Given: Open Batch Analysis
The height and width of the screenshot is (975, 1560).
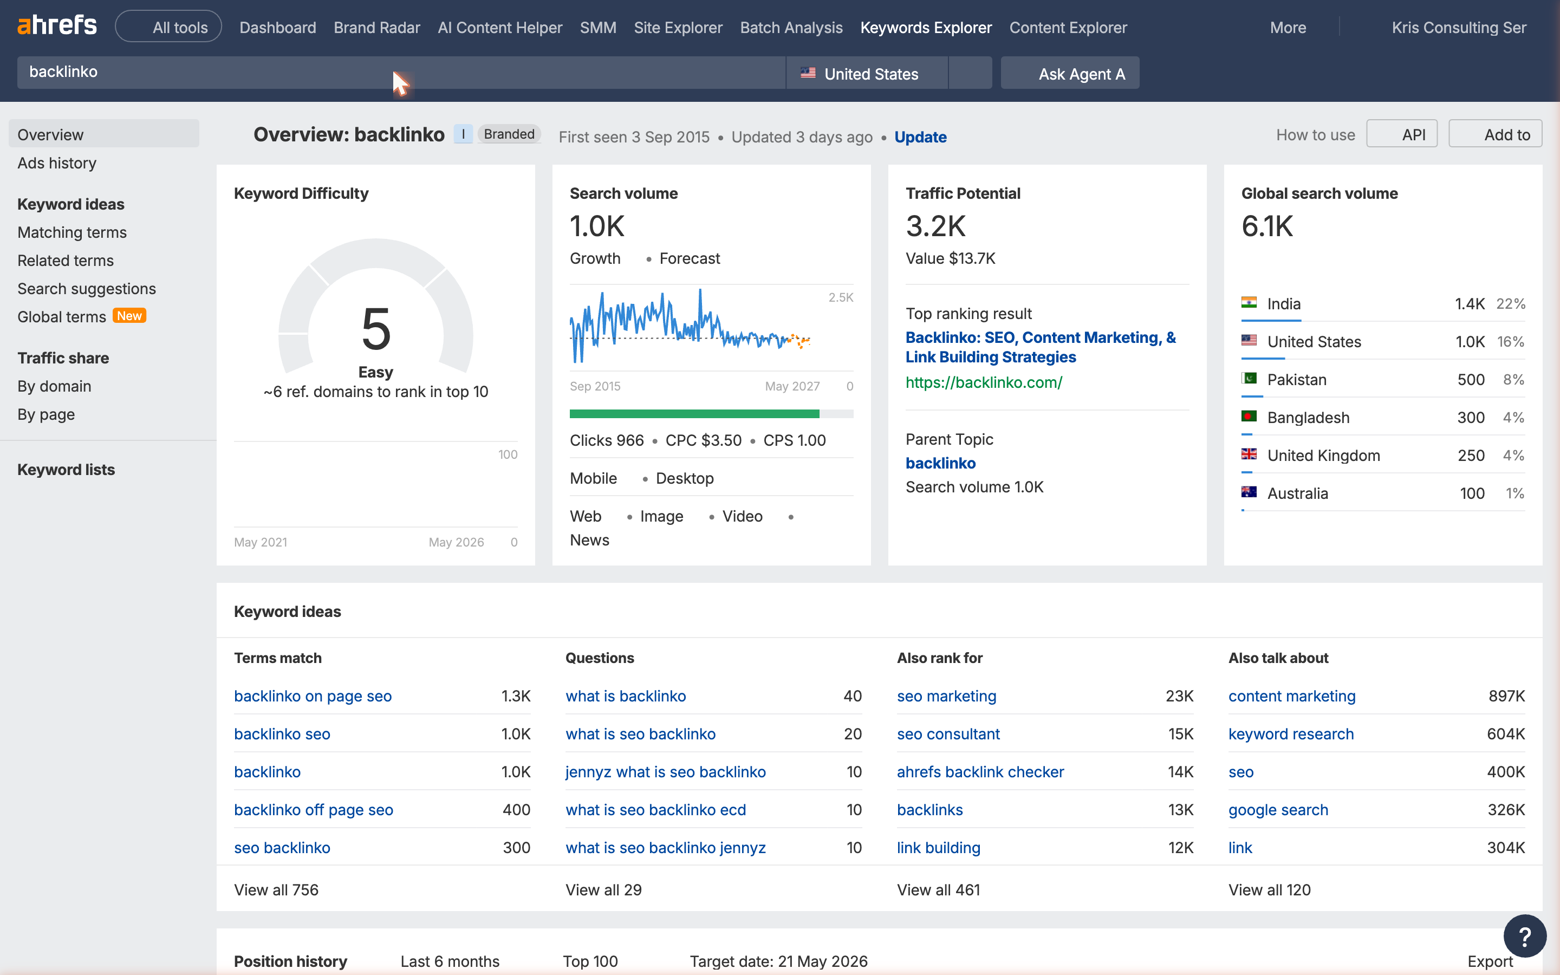Looking at the screenshot, I should click(791, 28).
